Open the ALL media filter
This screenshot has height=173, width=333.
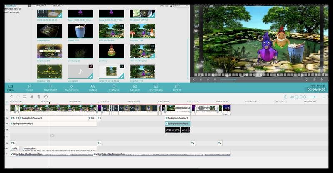point(162,5)
